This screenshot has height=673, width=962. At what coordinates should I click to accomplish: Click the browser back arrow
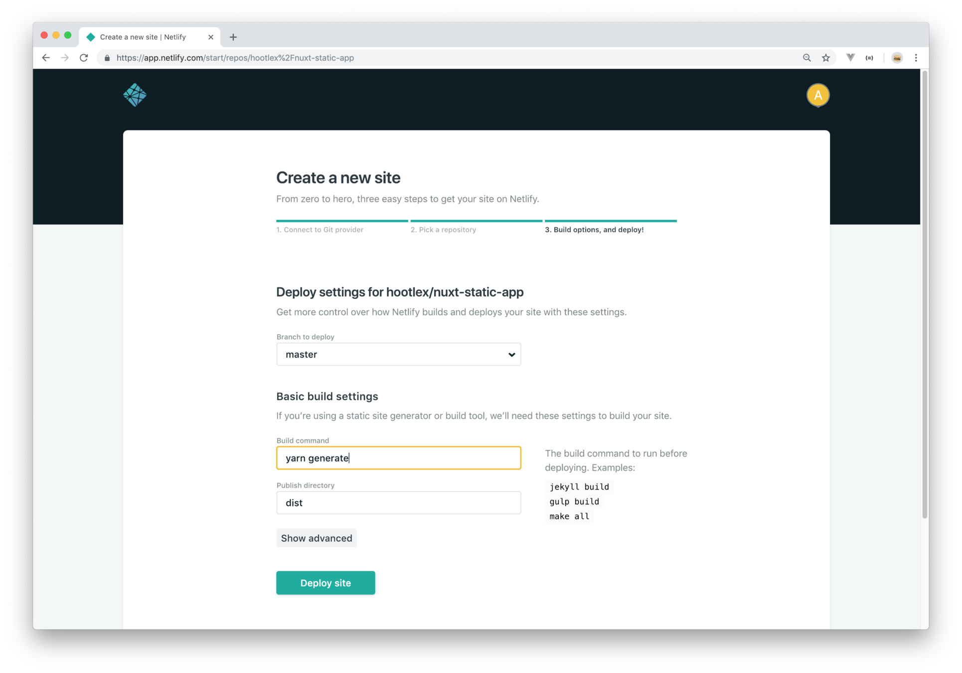coord(46,58)
